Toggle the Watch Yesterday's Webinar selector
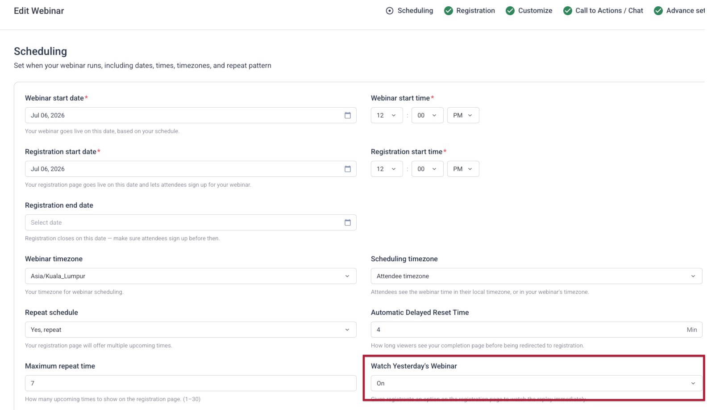The image size is (707, 410). coord(536,383)
